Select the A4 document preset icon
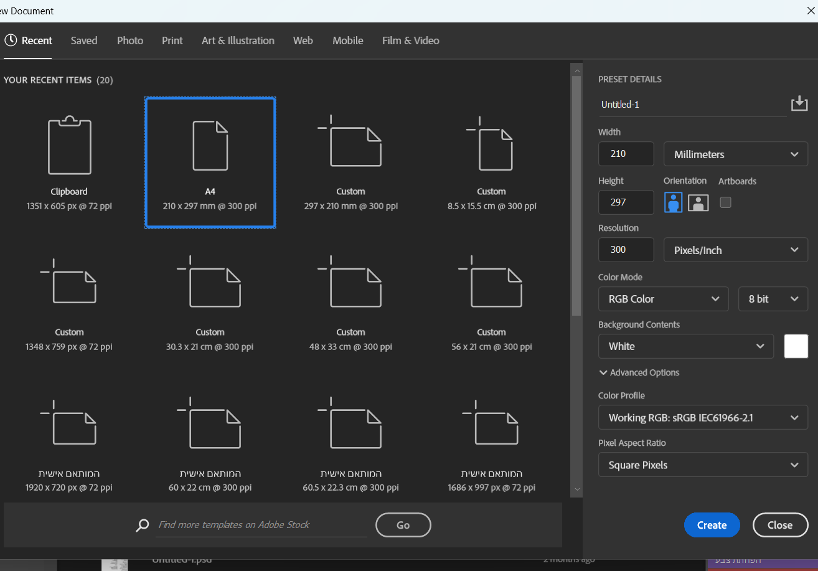 pos(210,146)
